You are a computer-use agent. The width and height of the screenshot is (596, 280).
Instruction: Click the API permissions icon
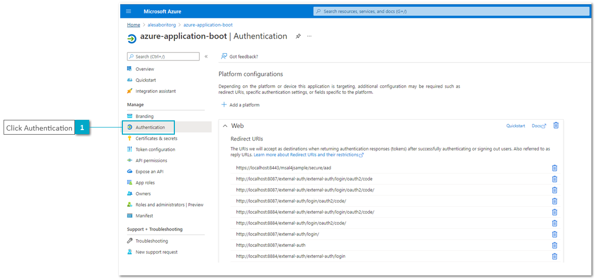129,160
